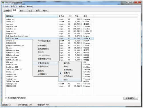Choose 低(L) priority option

coord(65,80)
